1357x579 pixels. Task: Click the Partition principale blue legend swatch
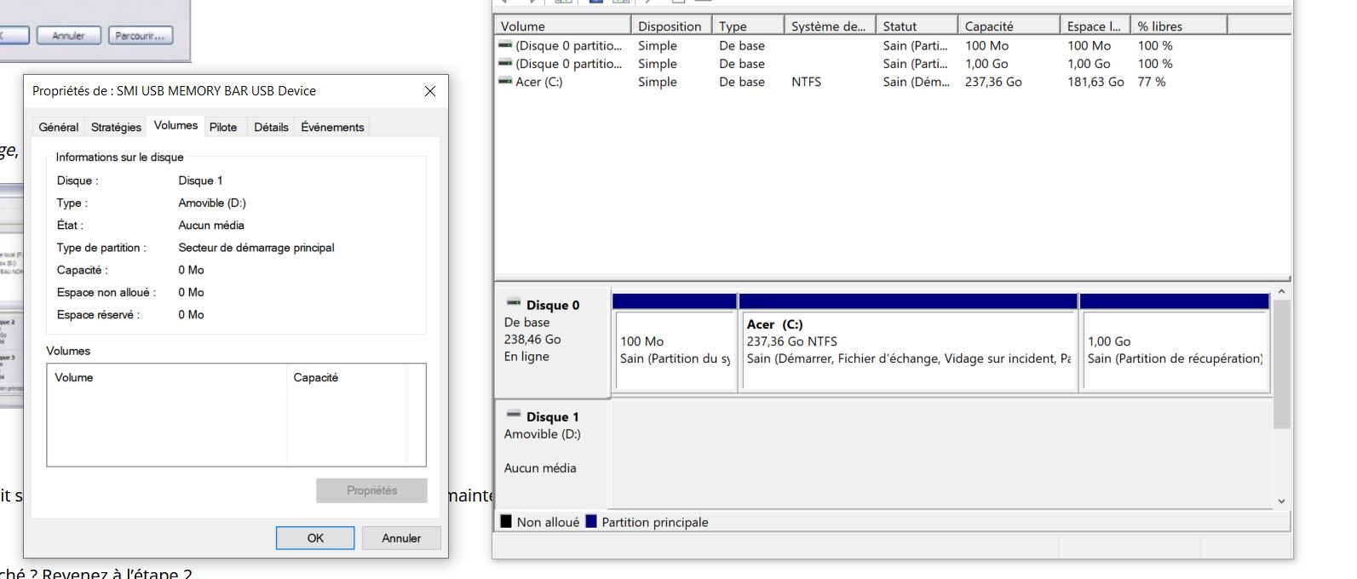pos(591,522)
